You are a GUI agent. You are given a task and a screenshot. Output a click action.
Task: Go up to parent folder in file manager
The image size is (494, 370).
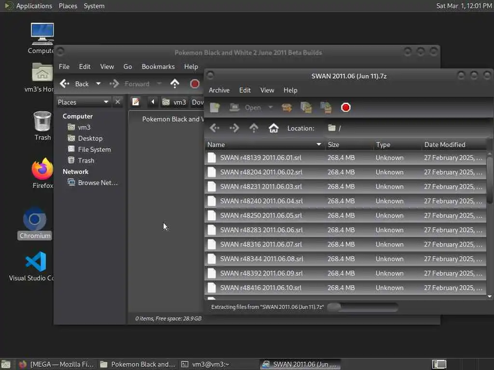pos(175,84)
